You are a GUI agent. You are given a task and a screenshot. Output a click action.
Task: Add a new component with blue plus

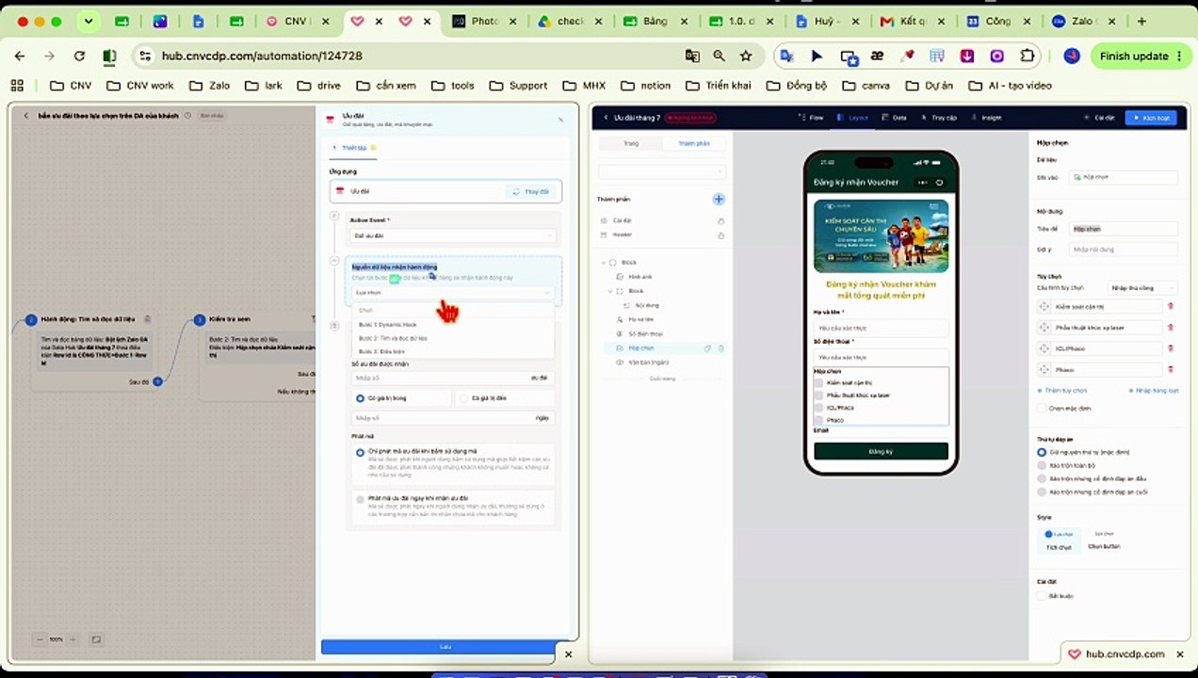click(x=719, y=199)
